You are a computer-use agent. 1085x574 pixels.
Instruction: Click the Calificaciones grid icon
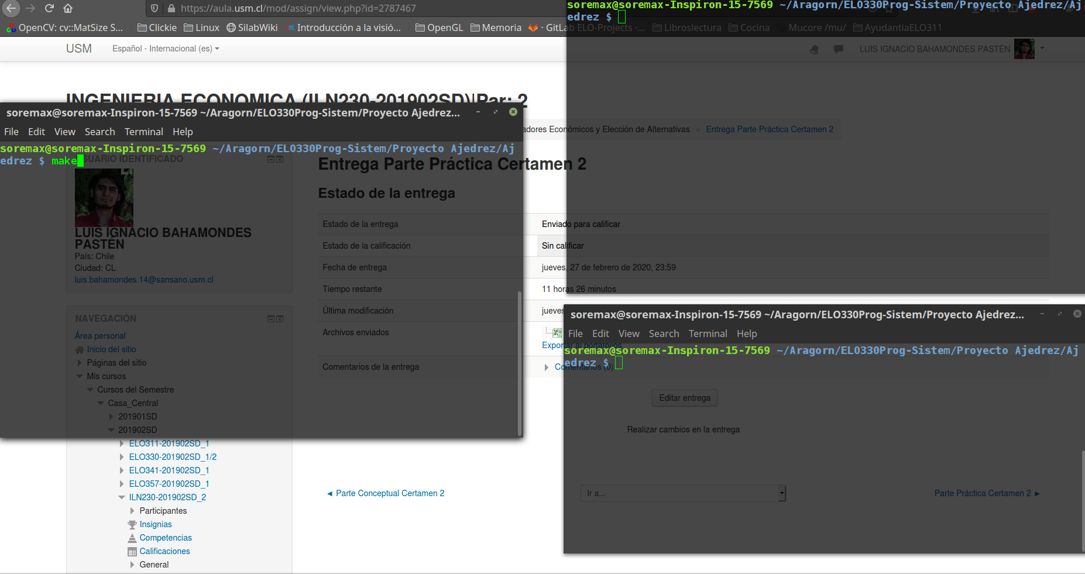coord(132,552)
